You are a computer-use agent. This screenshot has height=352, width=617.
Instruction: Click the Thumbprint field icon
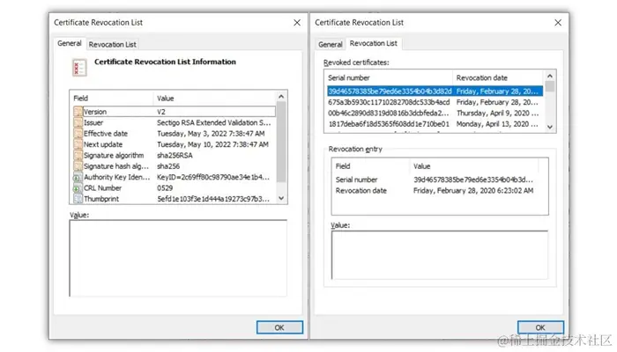coord(78,199)
